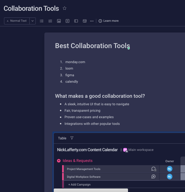Click the 'Proven use-cases and examples' bullet
This screenshot has height=192, width=185.
[x=89, y=117]
